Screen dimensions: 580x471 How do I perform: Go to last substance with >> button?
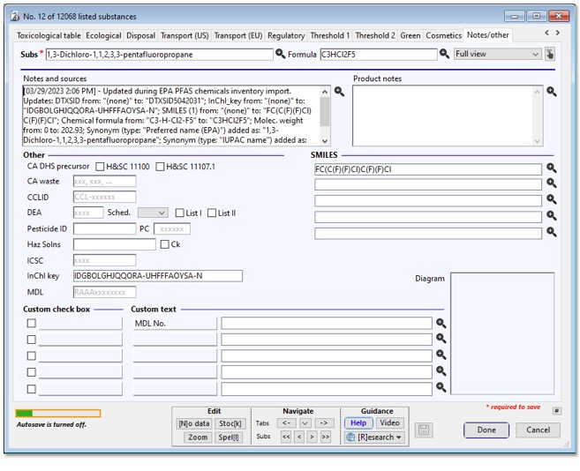coord(326,437)
